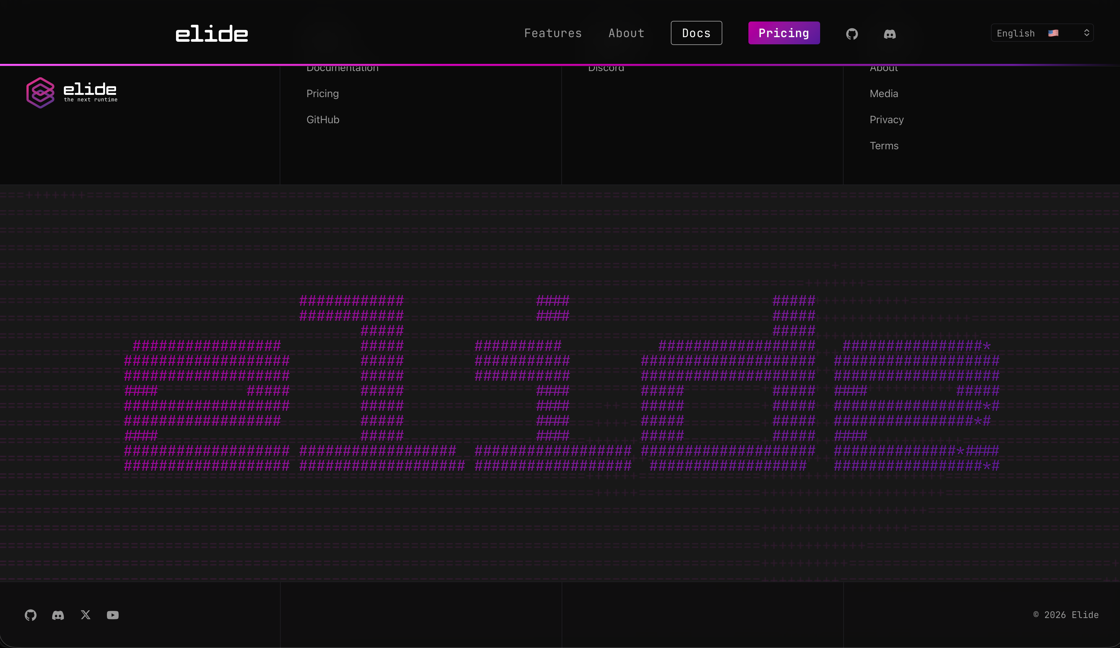
Task: Select Features in the navigation bar
Action: coord(553,33)
